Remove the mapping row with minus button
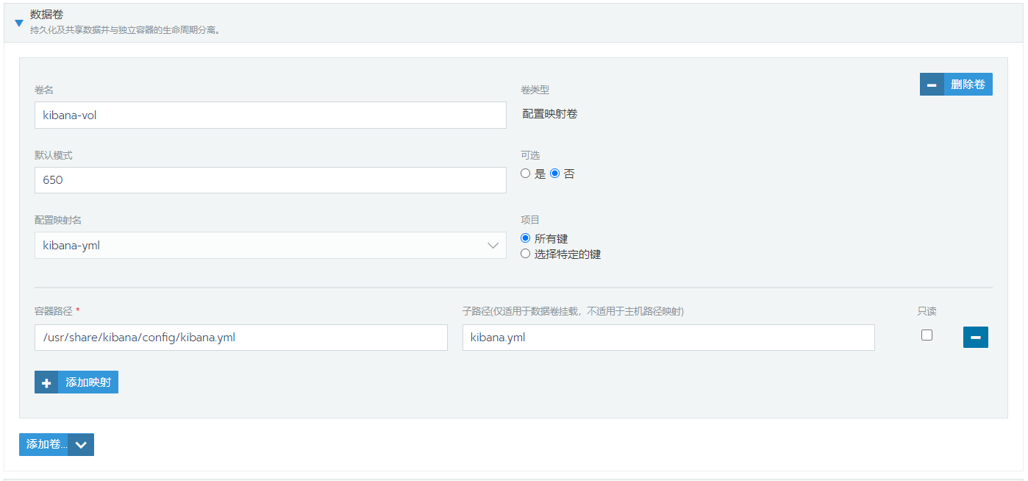The image size is (1028, 481). [975, 338]
